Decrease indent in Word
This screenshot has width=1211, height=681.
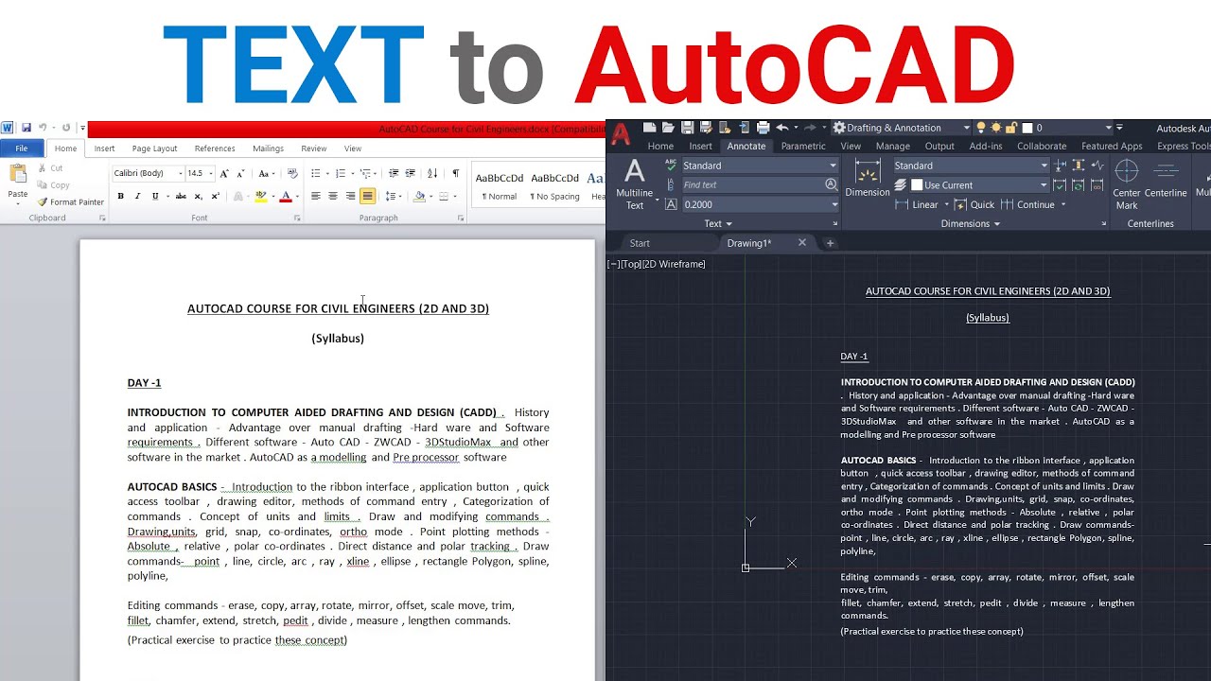[x=393, y=173]
